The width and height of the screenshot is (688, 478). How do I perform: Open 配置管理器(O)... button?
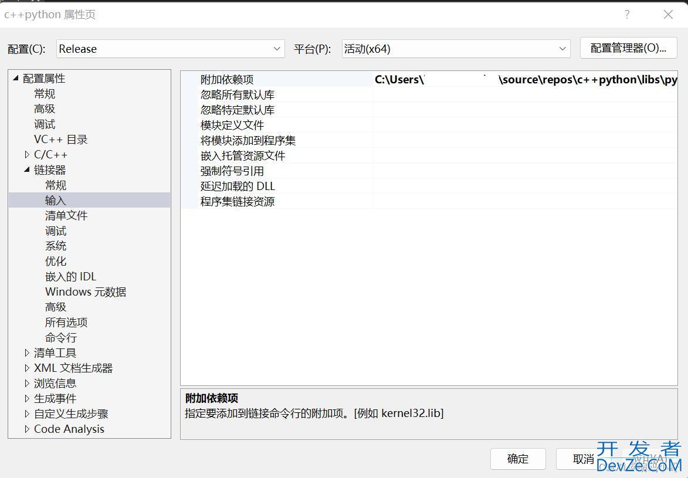[628, 48]
